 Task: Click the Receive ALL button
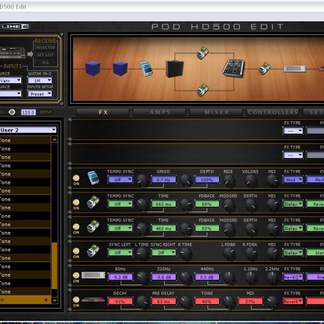[x=45, y=62]
